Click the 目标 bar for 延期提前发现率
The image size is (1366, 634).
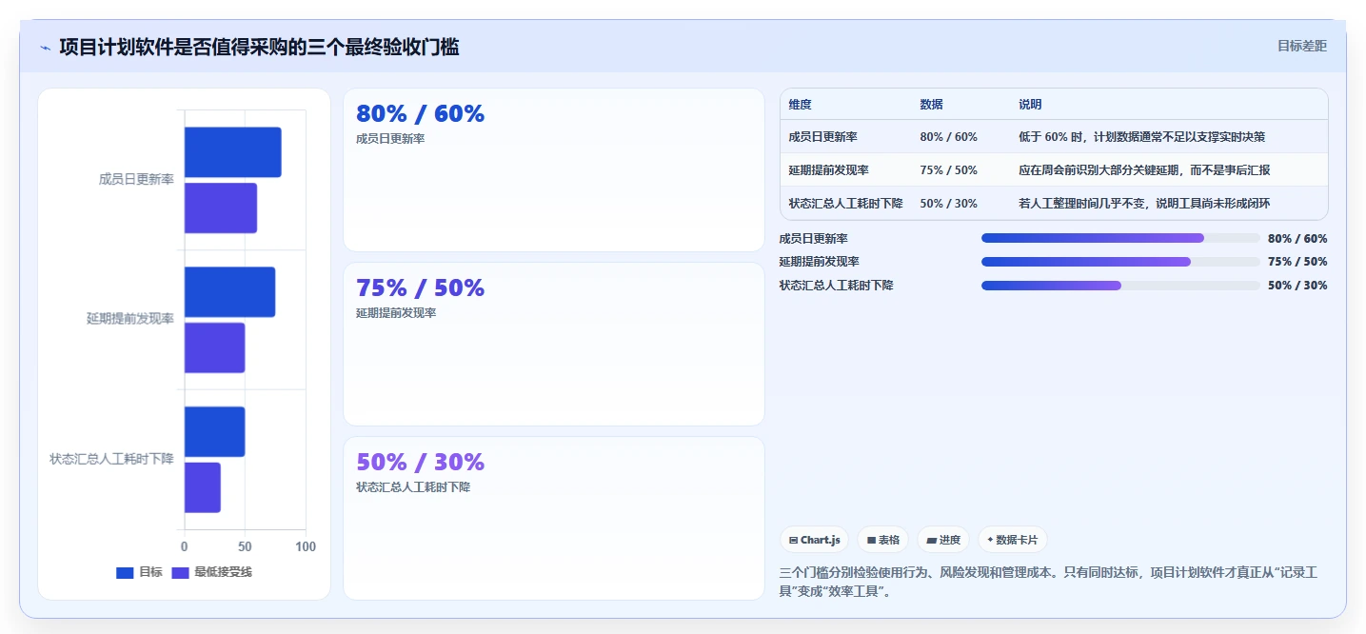click(x=229, y=291)
